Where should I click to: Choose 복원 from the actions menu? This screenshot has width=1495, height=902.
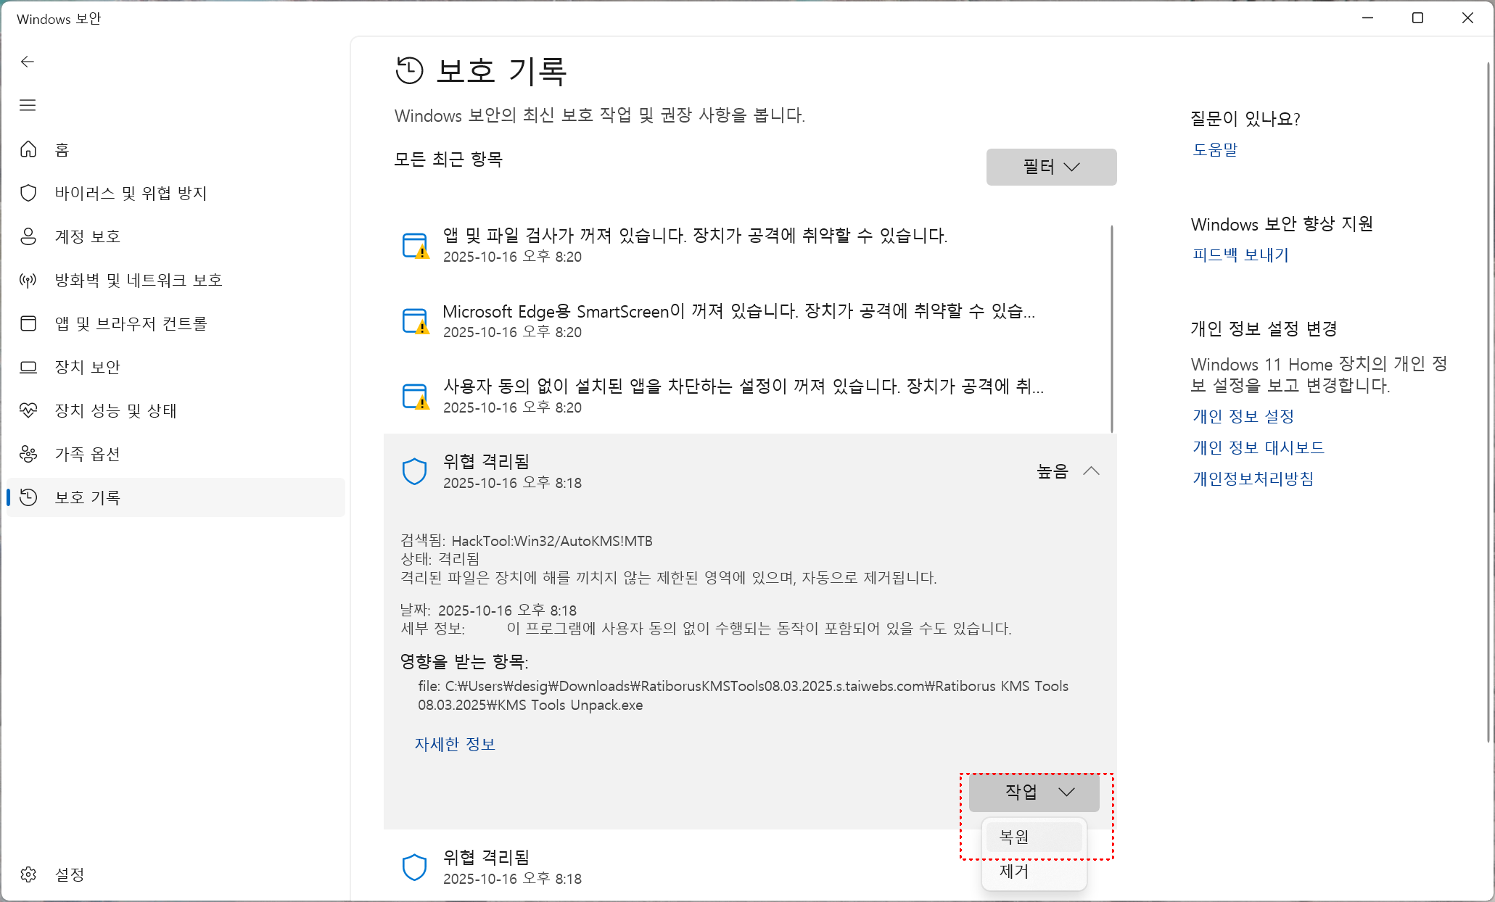tap(1033, 837)
